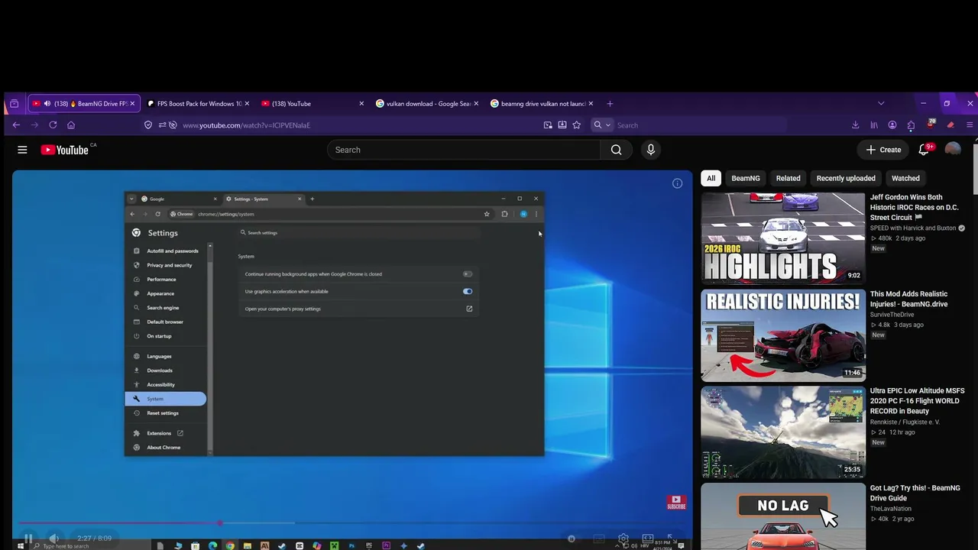The image size is (978, 550).
Task: Open the YouTube account avatar menu
Action: [953, 150]
